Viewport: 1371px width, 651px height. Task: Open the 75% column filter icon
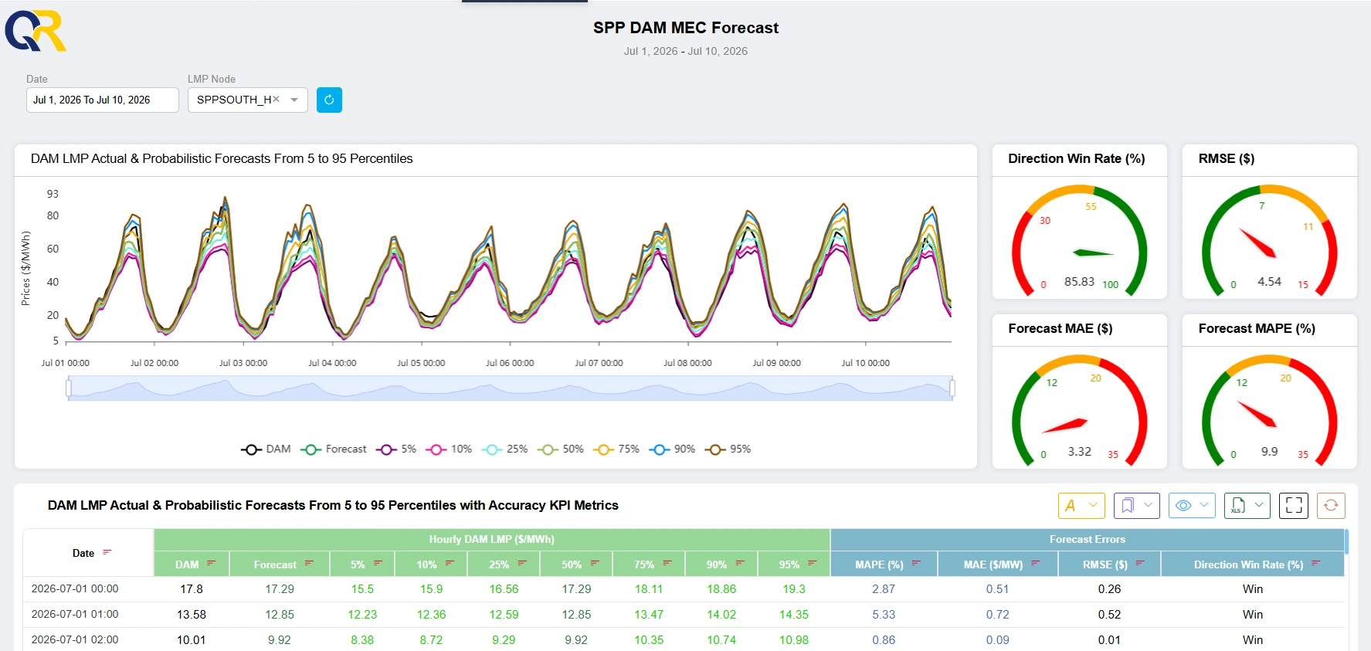(667, 564)
